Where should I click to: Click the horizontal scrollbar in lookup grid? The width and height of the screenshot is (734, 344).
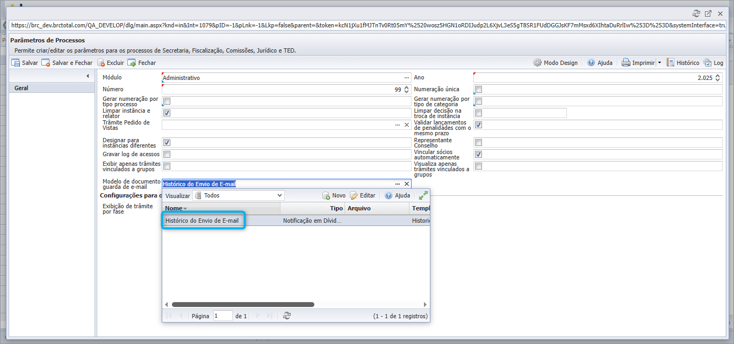point(243,304)
